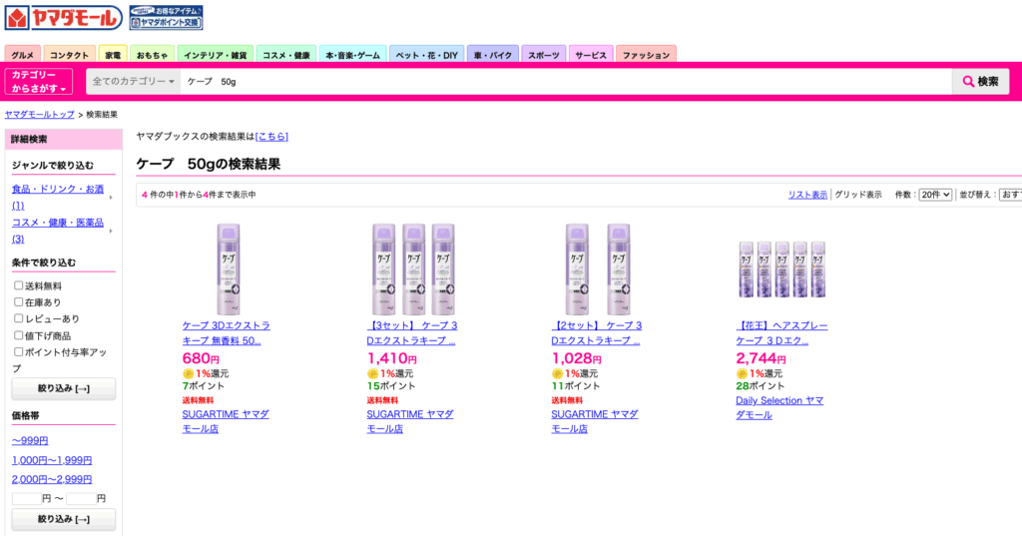Image resolution: width=1022 pixels, height=536 pixels.
Task: Open the コンタクト category tab
Action: tap(69, 55)
